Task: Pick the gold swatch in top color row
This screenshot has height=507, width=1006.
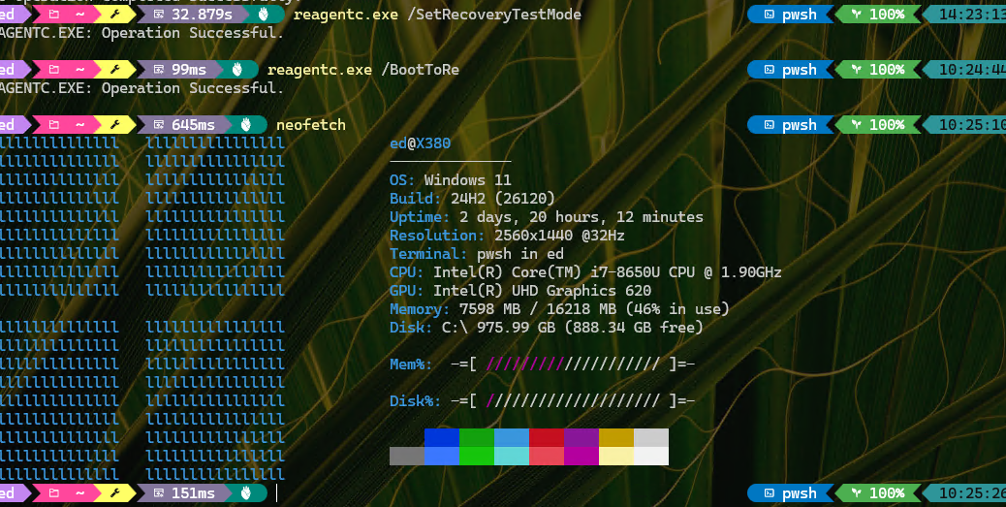Action: click(616, 438)
